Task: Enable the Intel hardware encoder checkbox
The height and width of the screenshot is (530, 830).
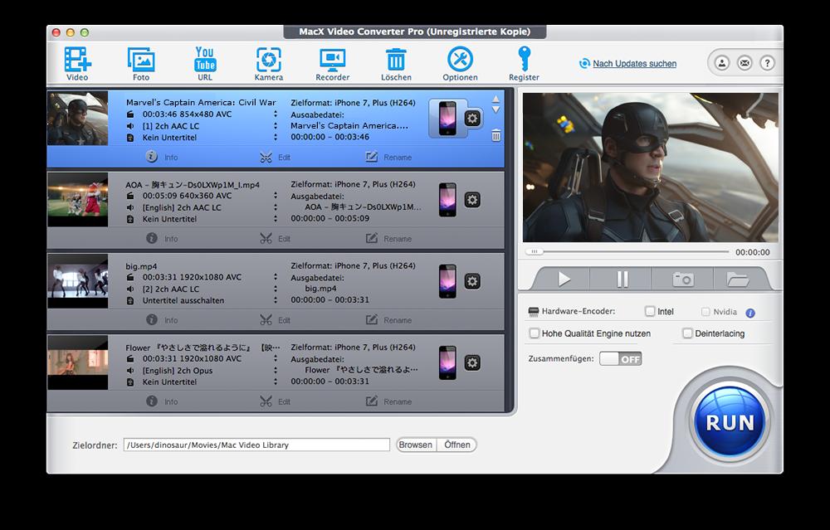Action: tap(650, 312)
